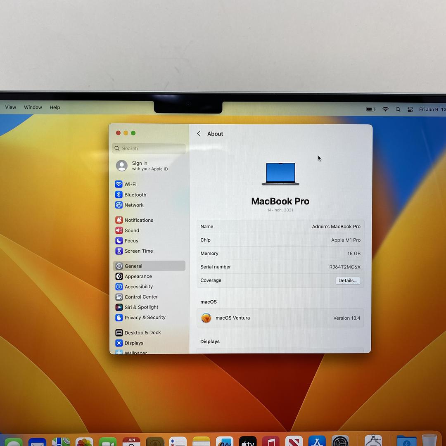Screen dimensions: 446x446
Task: Launch Apple TV from the Dock
Action: 248,441
